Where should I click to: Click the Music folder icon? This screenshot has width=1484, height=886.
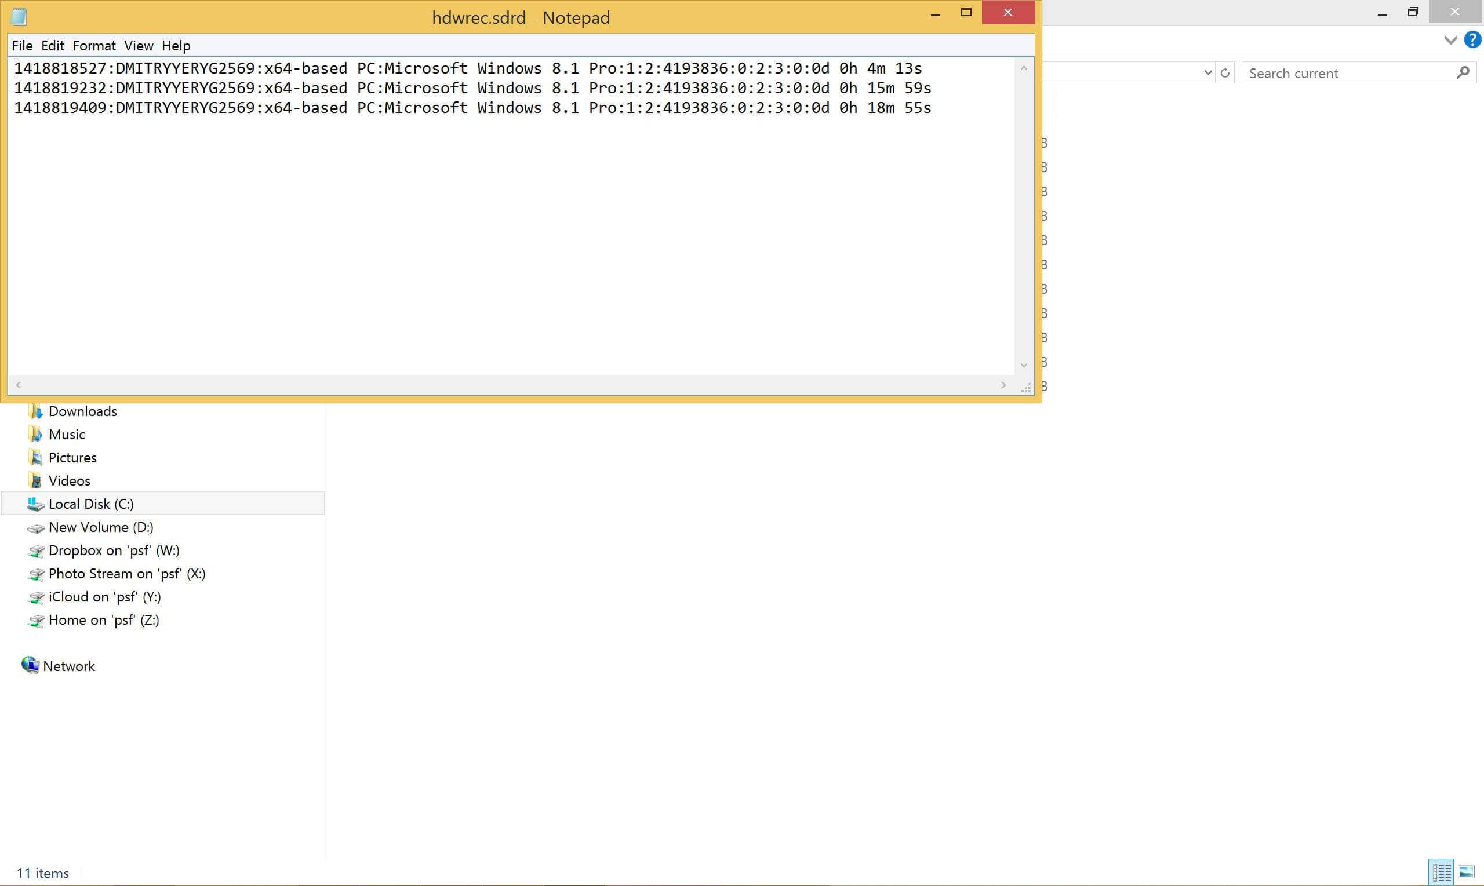(x=36, y=435)
